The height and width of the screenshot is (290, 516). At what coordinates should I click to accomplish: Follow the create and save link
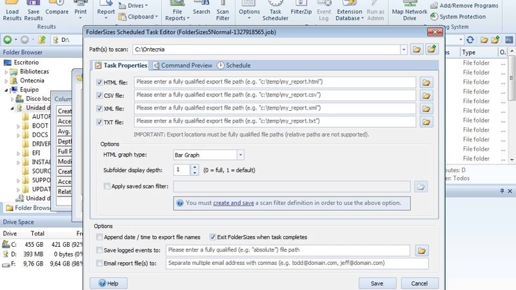[233, 203]
